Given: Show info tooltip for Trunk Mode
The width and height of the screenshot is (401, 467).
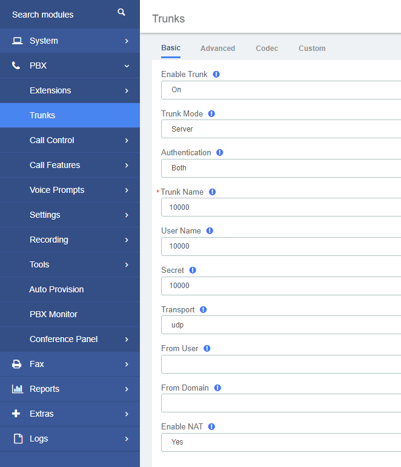Looking at the screenshot, I should (211, 114).
